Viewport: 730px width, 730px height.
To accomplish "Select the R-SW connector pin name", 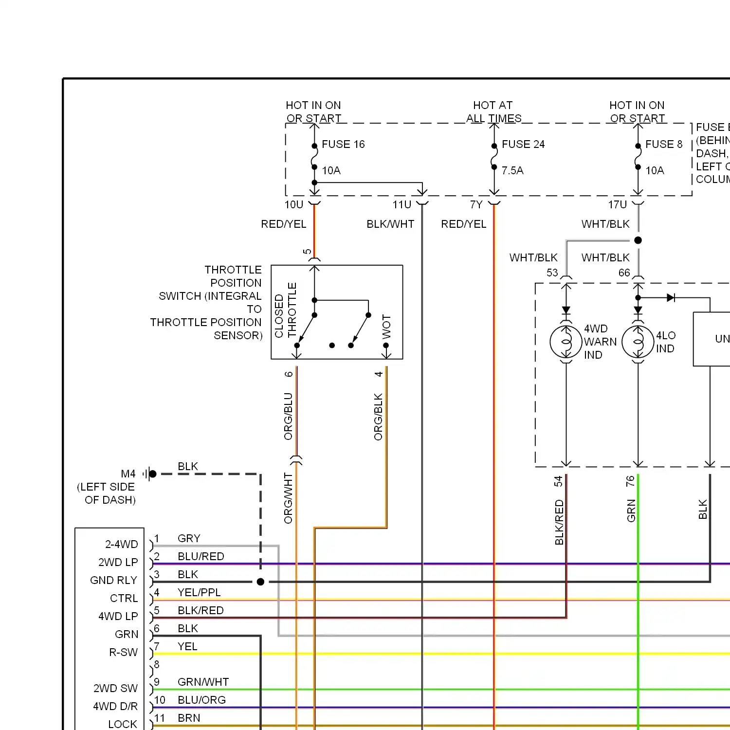I will tap(123, 652).
